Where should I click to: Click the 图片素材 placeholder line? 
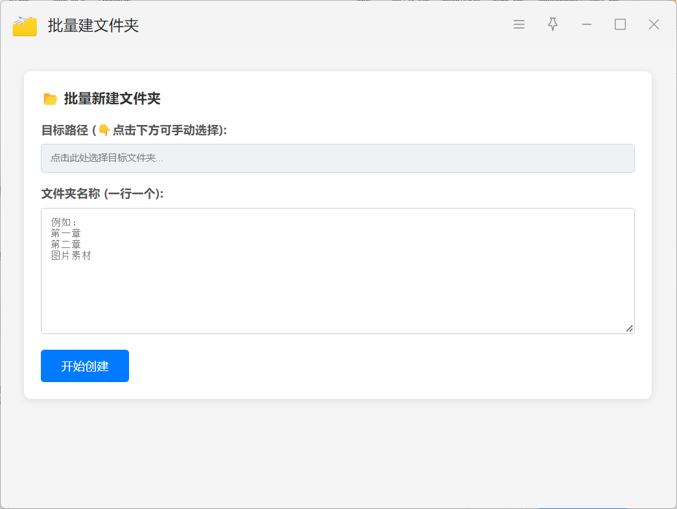[x=71, y=256]
